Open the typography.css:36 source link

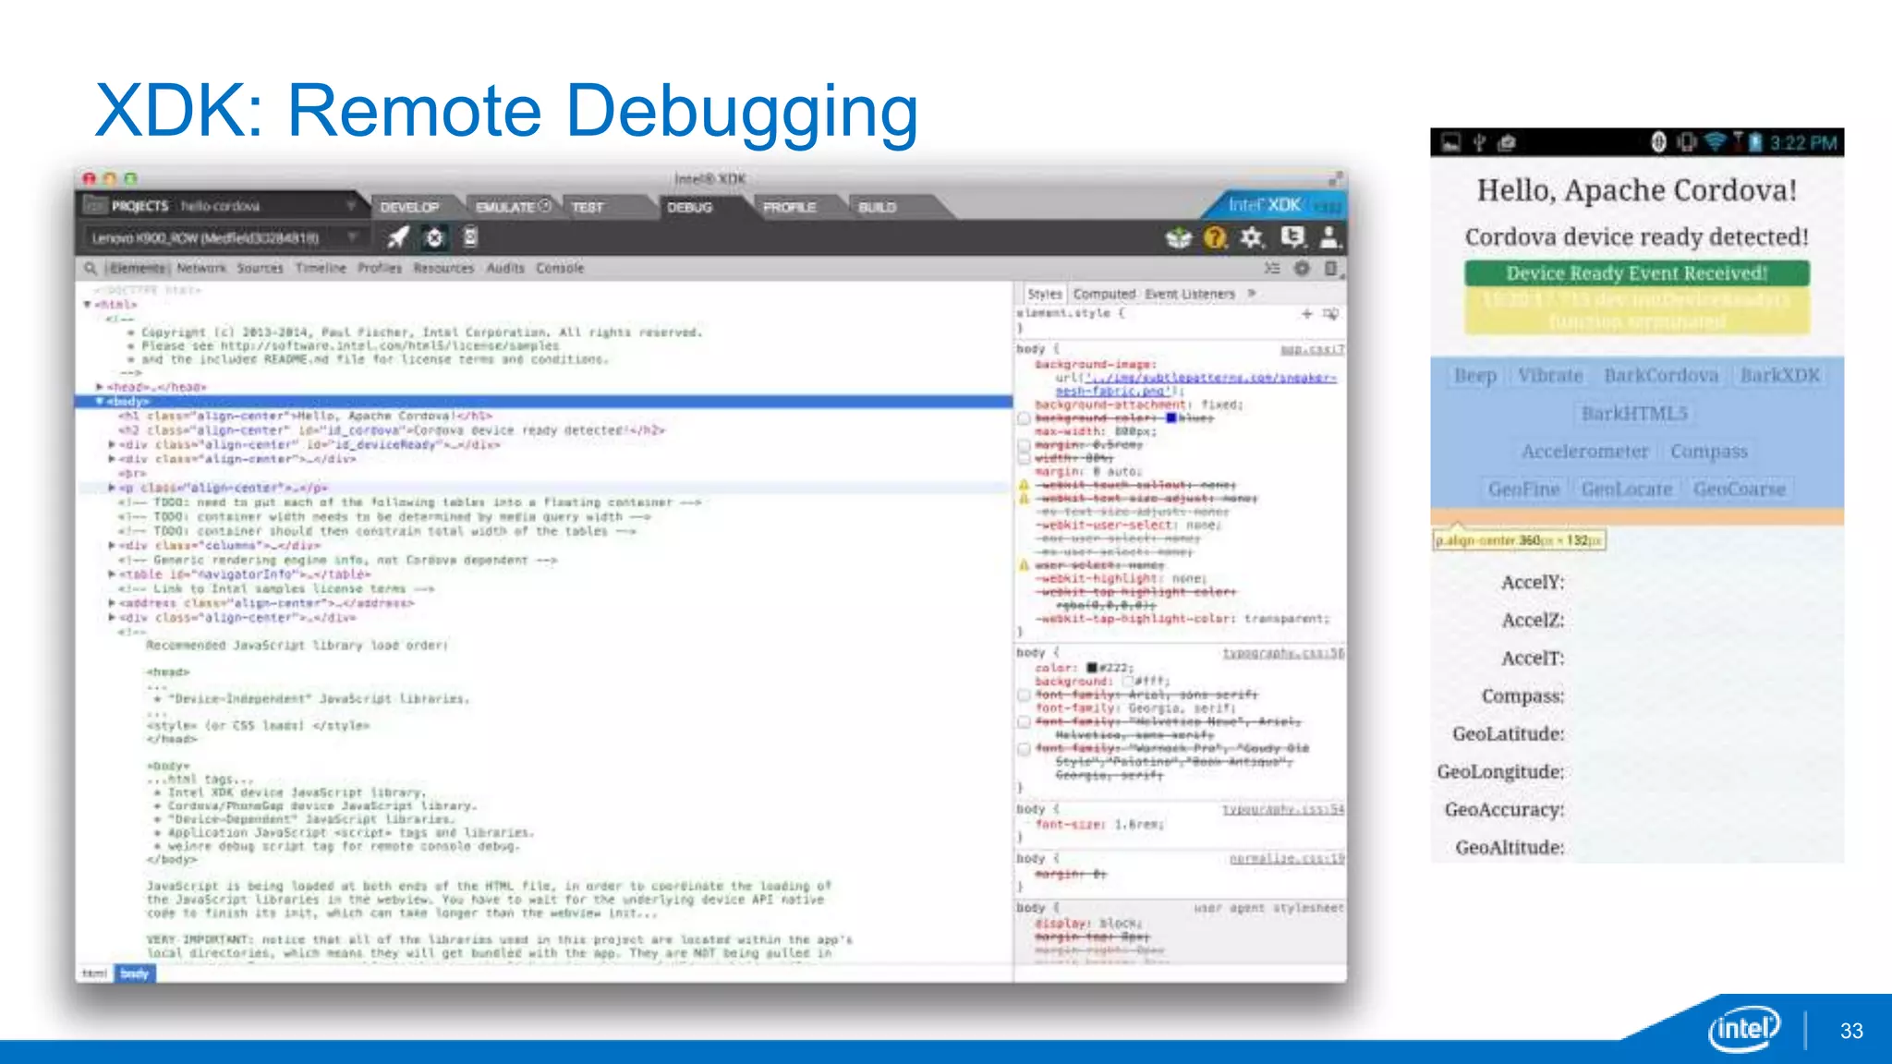point(1284,653)
